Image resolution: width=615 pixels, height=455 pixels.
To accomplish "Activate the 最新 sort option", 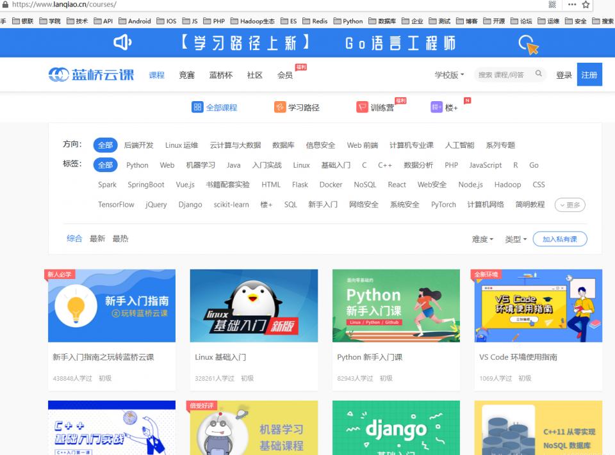I will tap(97, 238).
